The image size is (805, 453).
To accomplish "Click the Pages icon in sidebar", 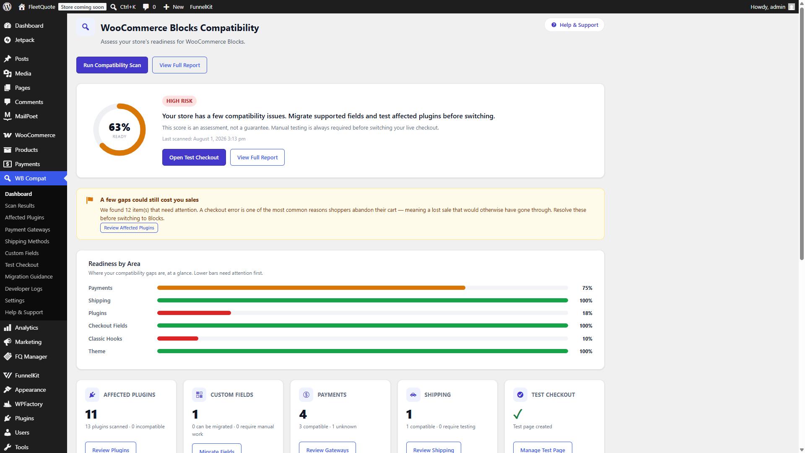I will [8, 88].
